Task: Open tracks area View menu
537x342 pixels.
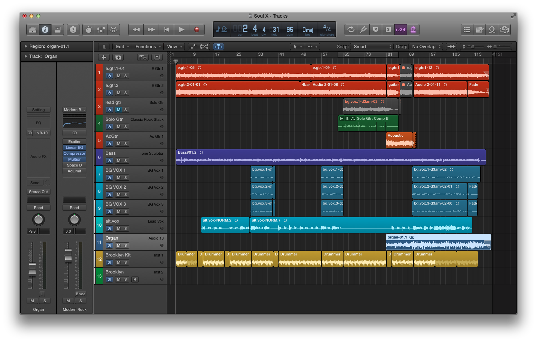Action: tap(175, 46)
